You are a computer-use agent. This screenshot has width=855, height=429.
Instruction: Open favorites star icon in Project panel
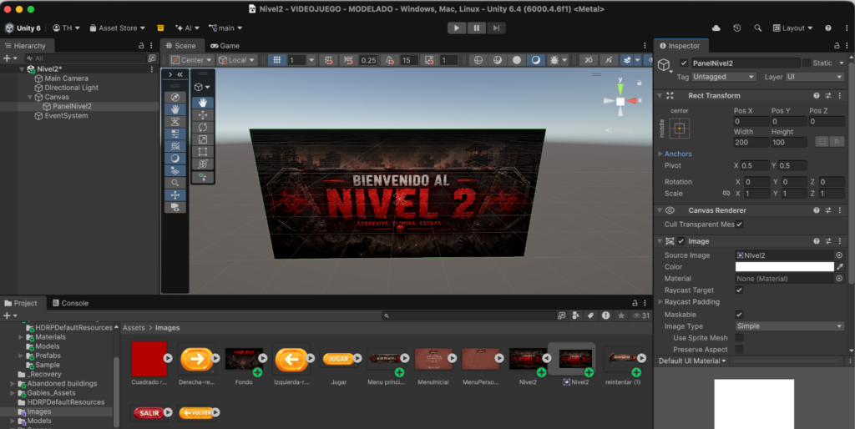click(x=621, y=315)
